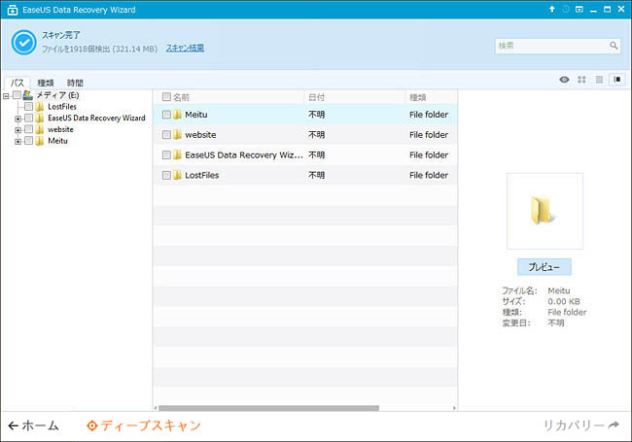The height and width of the screenshot is (442, 632).
Task: Check the Meitu row checkbox in list
Action: click(166, 115)
